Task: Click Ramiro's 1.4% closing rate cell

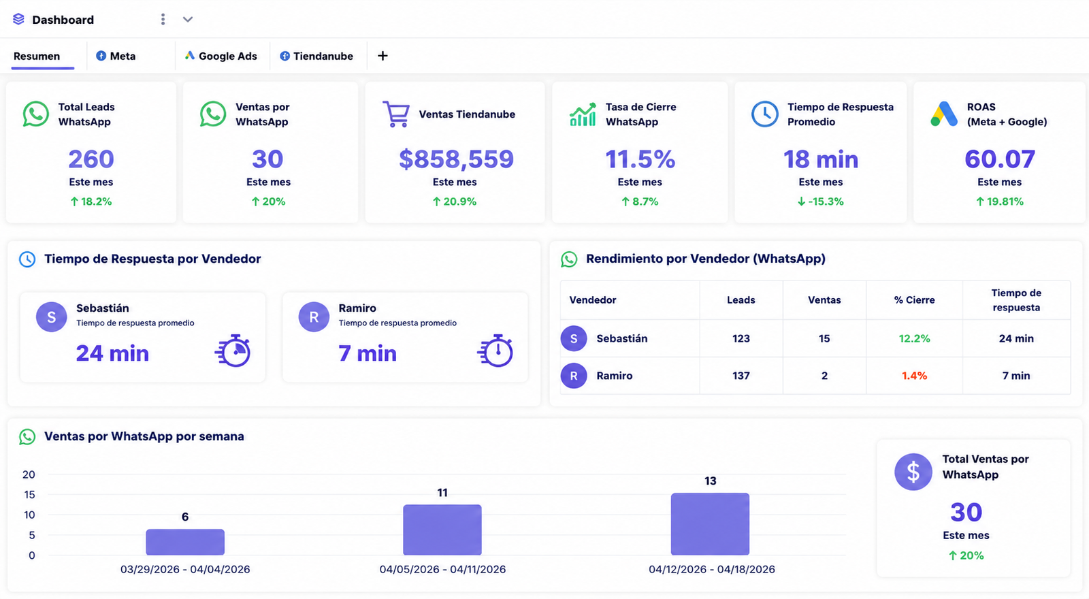Action: point(915,376)
